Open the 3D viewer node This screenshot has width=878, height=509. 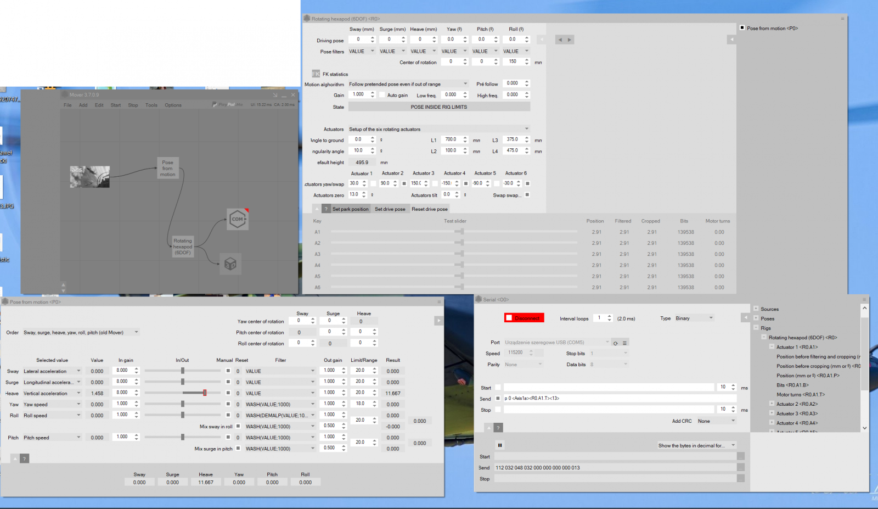pyautogui.click(x=230, y=264)
